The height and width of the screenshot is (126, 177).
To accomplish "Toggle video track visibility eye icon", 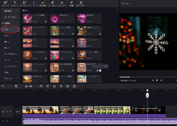I will click(x=7, y=111).
